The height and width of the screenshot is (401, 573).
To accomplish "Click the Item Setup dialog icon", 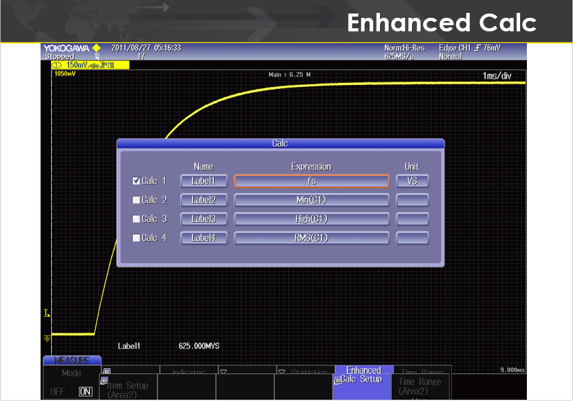I will tap(107, 371).
